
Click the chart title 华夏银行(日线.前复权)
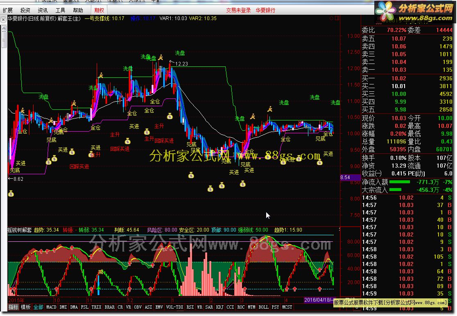pos(32,18)
